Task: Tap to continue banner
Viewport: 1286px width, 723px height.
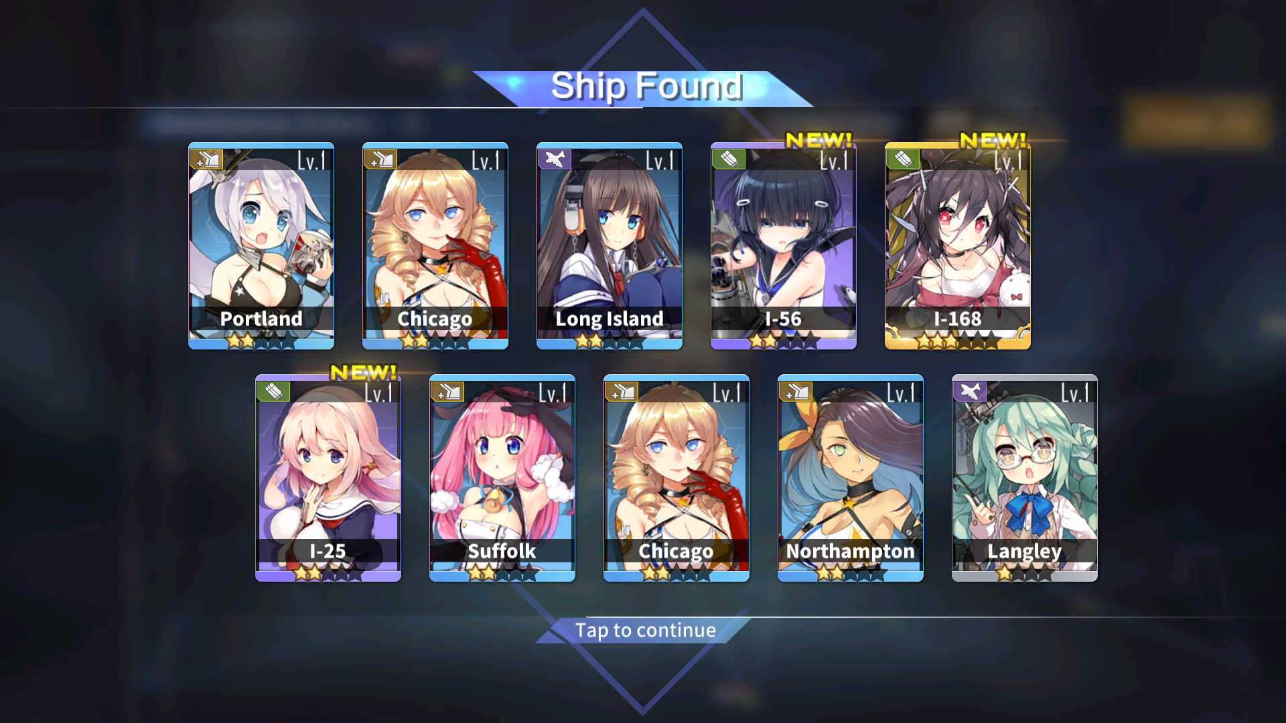Action: (646, 630)
